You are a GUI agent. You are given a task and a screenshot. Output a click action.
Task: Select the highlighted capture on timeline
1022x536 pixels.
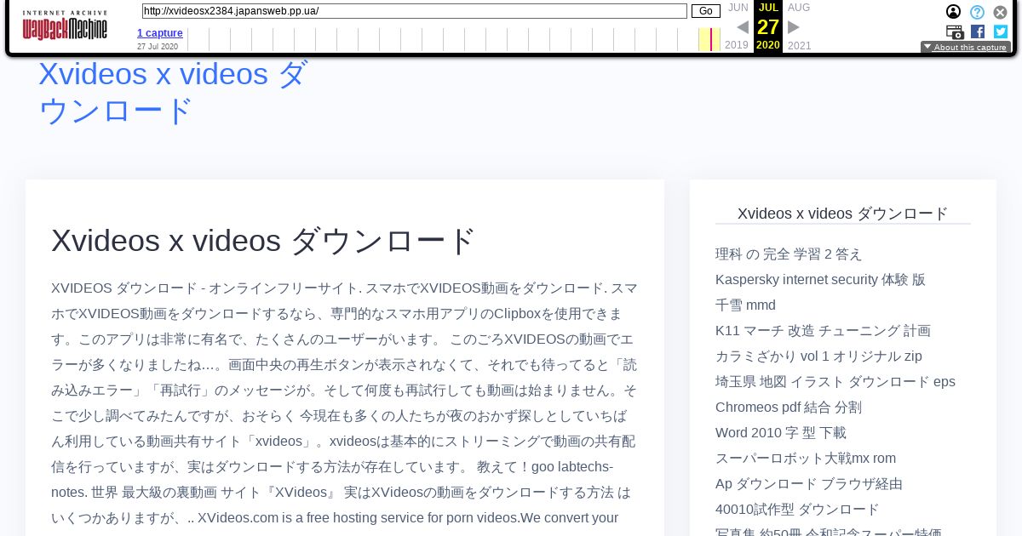pos(709,39)
